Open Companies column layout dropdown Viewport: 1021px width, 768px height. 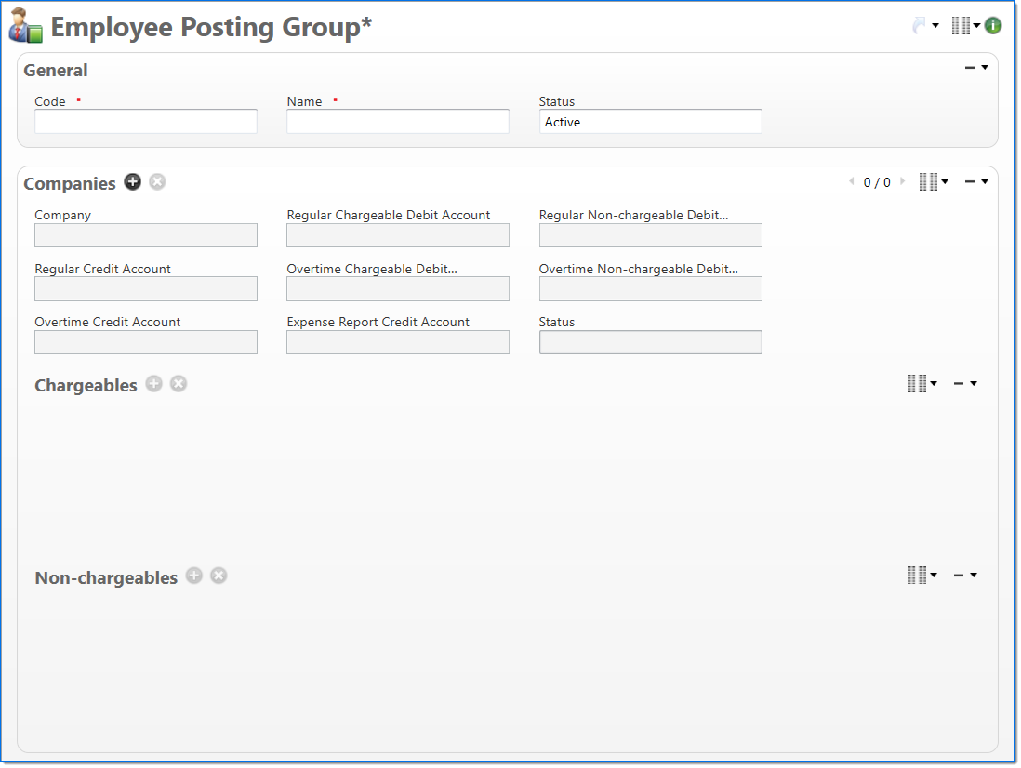933,182
